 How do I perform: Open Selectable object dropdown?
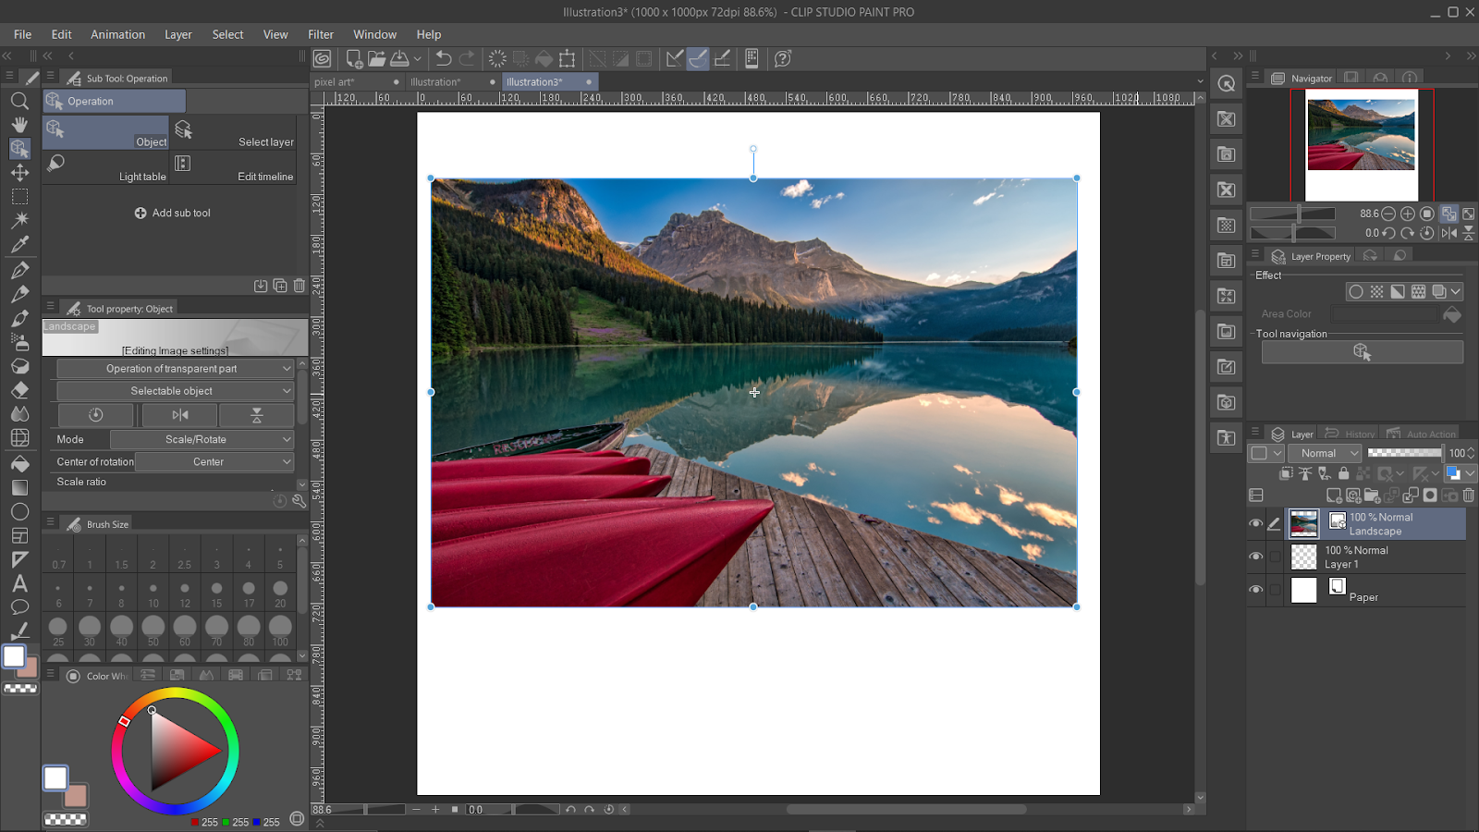point(175,391)
